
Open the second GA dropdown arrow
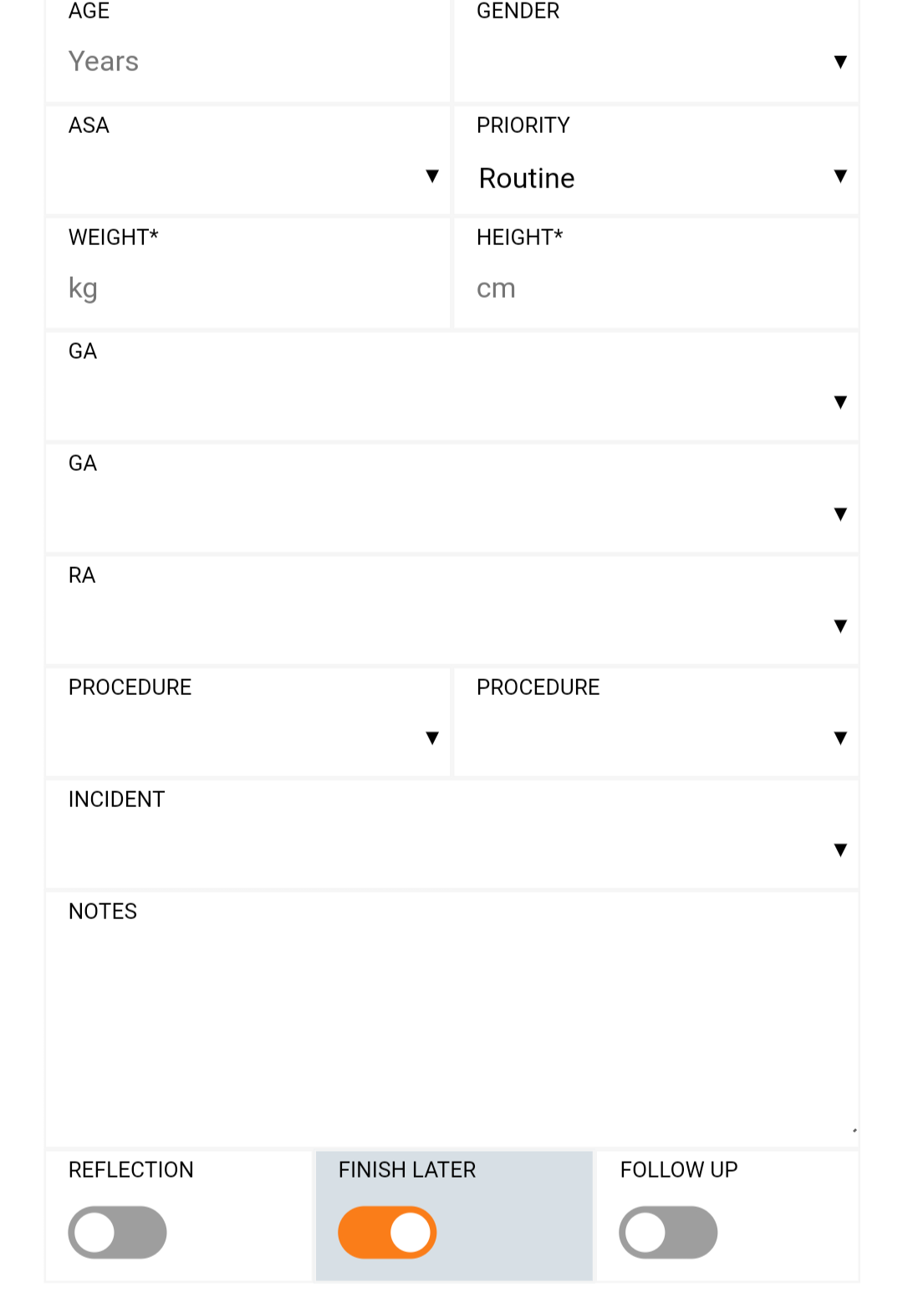pyautogui.click(x=840, y=514)
